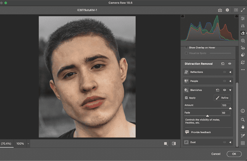The height and width of the screenshot is (161, 247).
Task: Open Camera Raw preferences gear
Action: pyautogui.click(x=227, y=10)
